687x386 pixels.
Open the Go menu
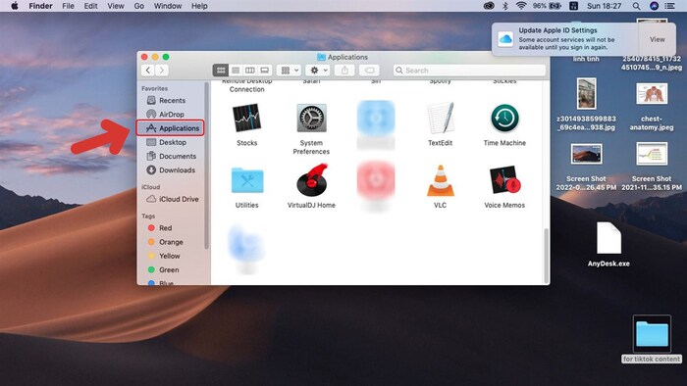click(x=139, y=6)
